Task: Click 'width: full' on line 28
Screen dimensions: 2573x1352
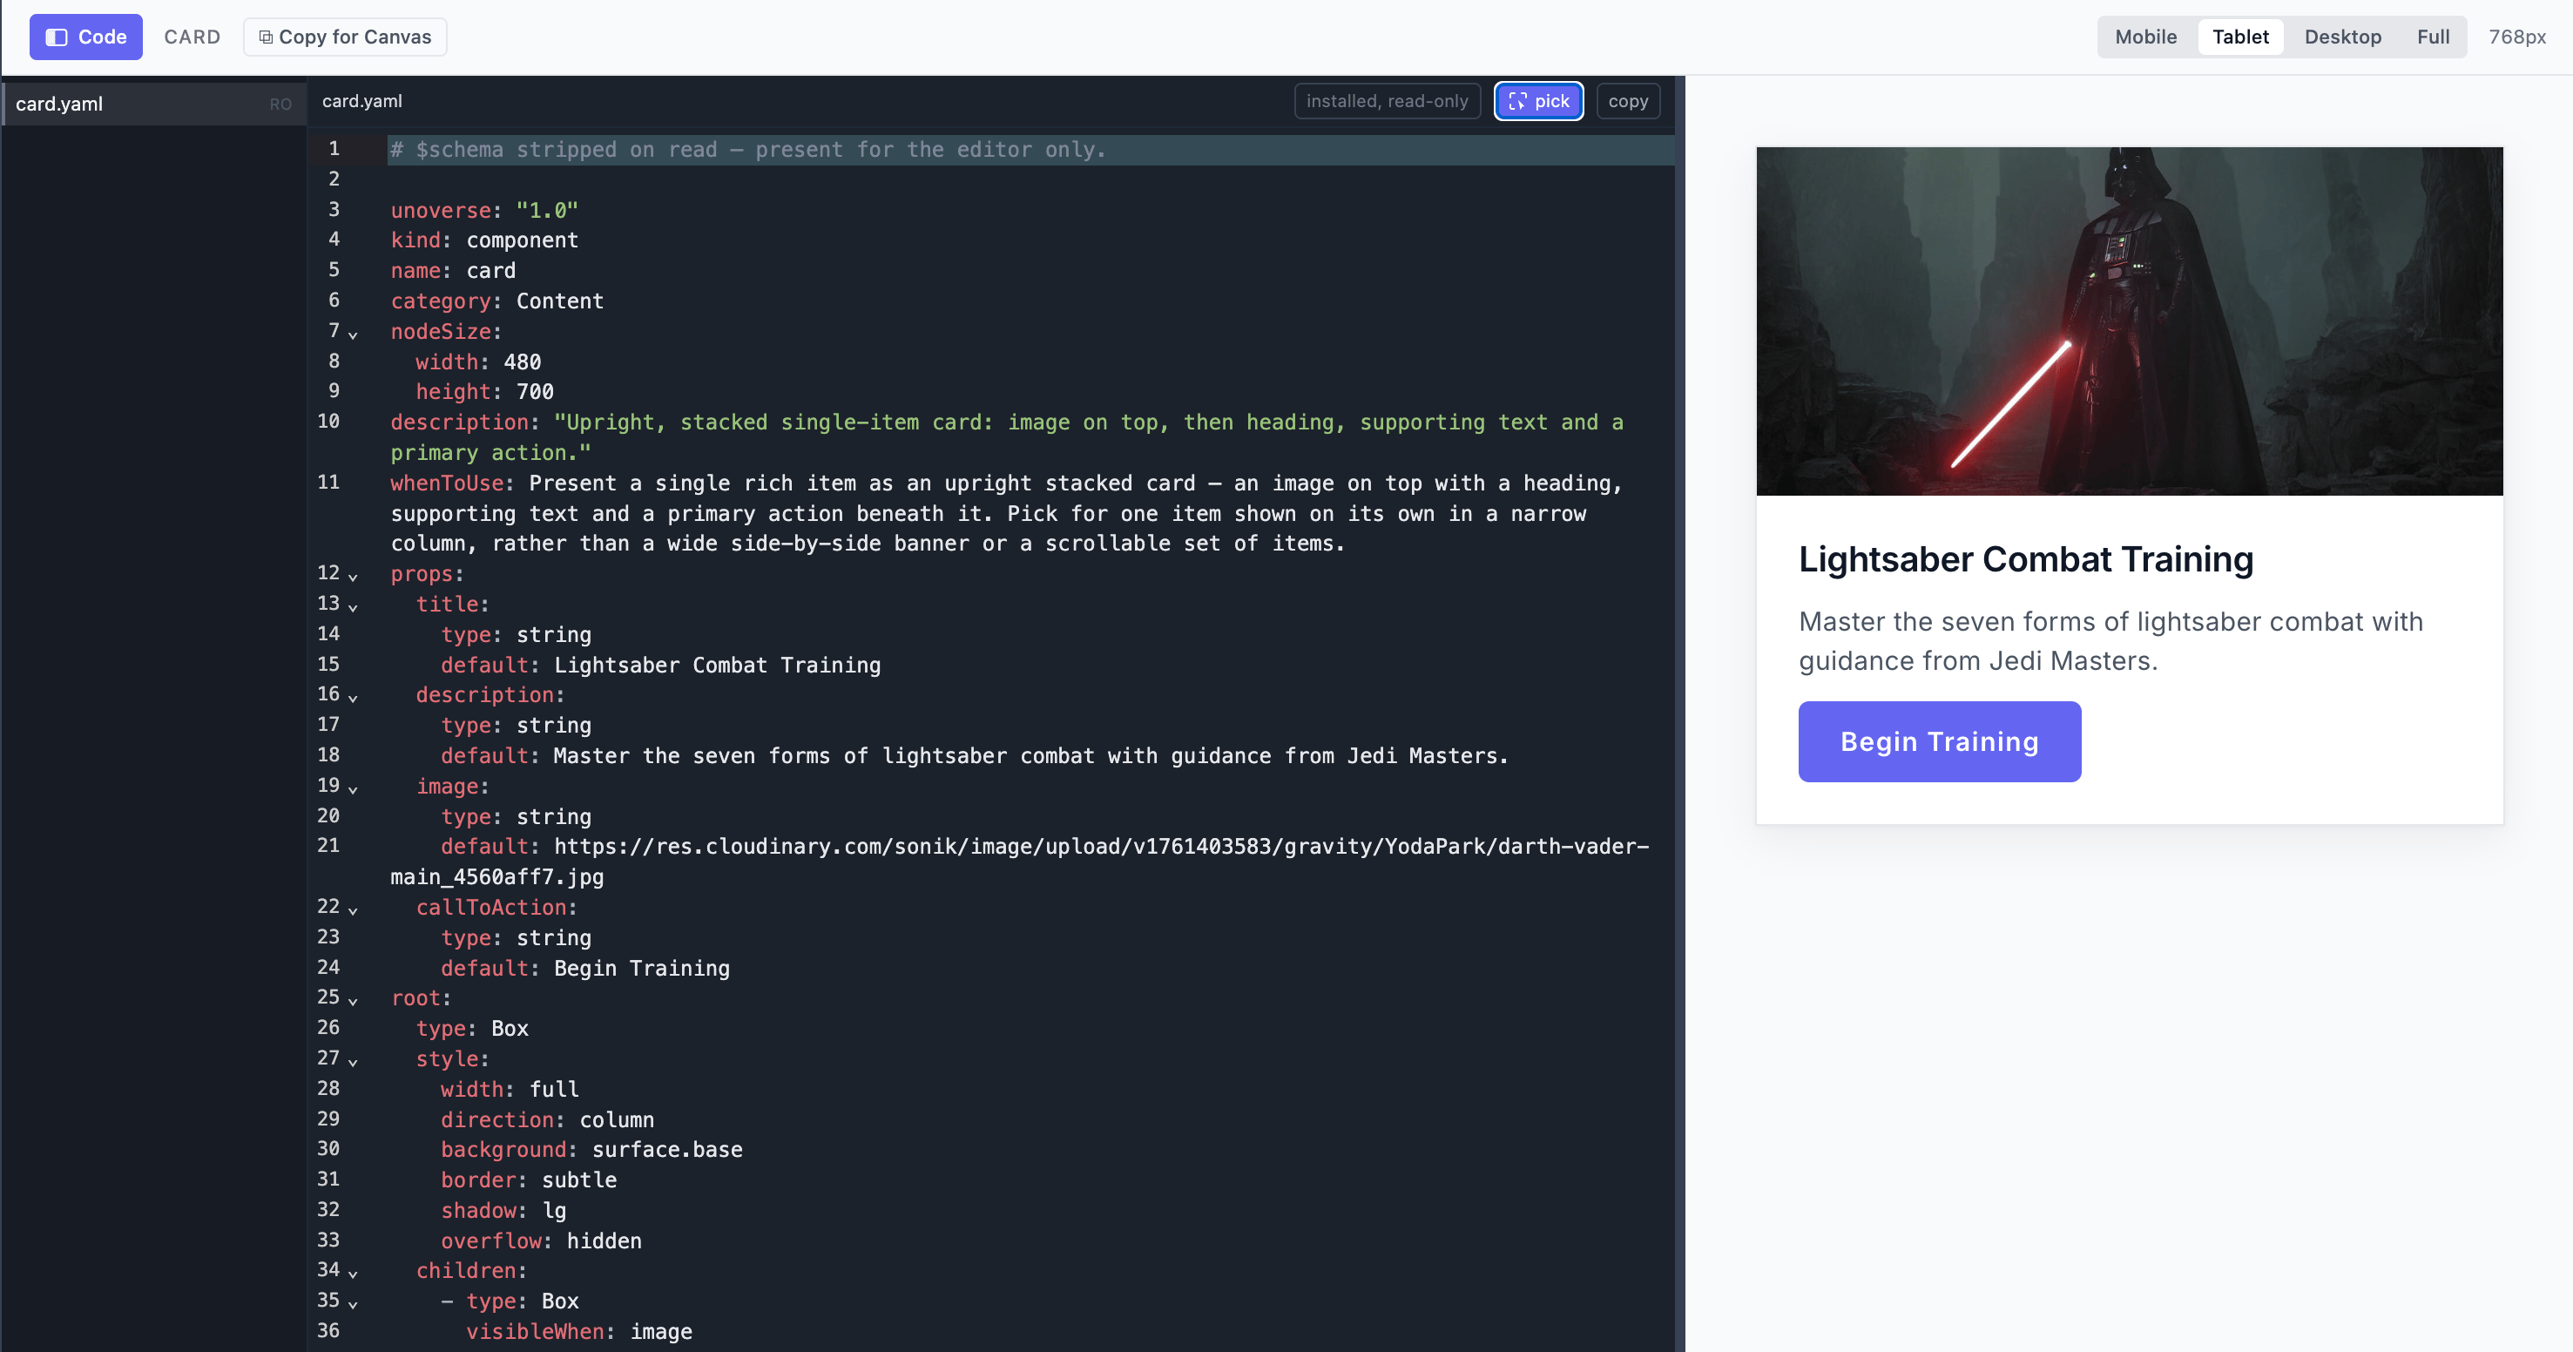Action: (x=510, y=1089)
